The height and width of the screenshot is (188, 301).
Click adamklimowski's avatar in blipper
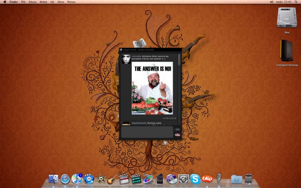pos(126,123)
